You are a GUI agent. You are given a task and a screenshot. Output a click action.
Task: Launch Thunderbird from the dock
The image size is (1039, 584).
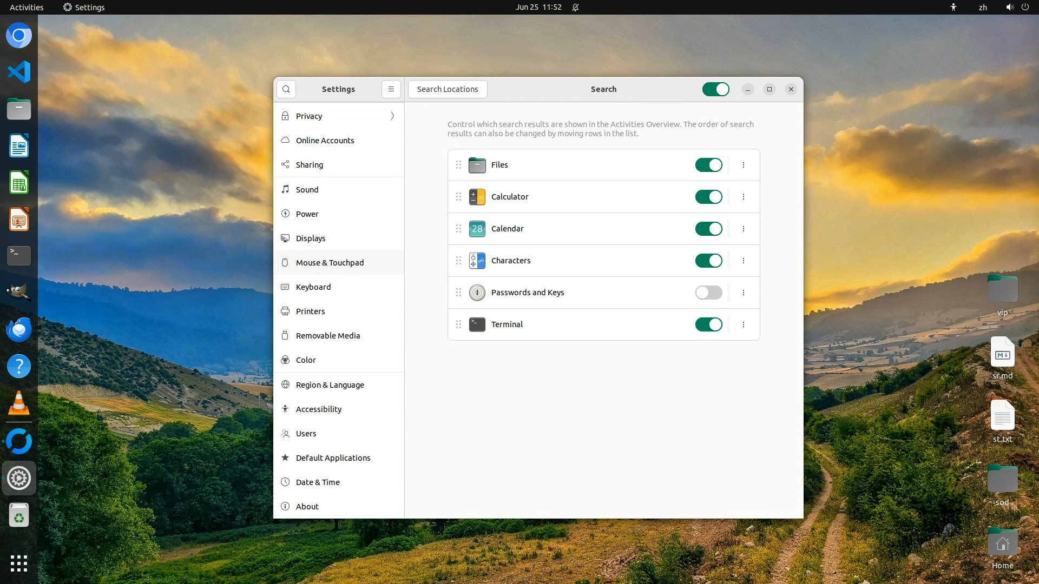click(19, 330)
